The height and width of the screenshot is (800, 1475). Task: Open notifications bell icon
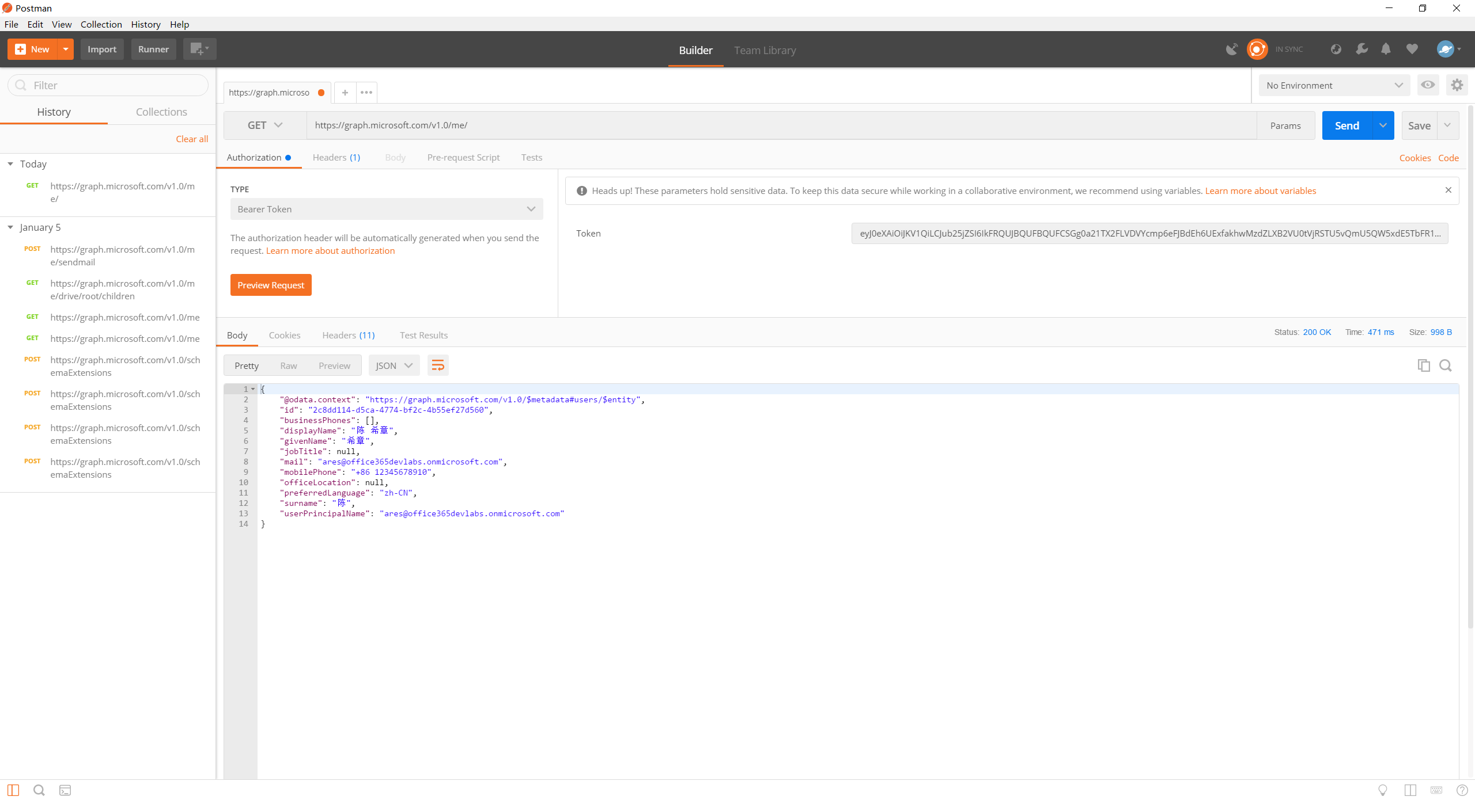[1386, 49]
